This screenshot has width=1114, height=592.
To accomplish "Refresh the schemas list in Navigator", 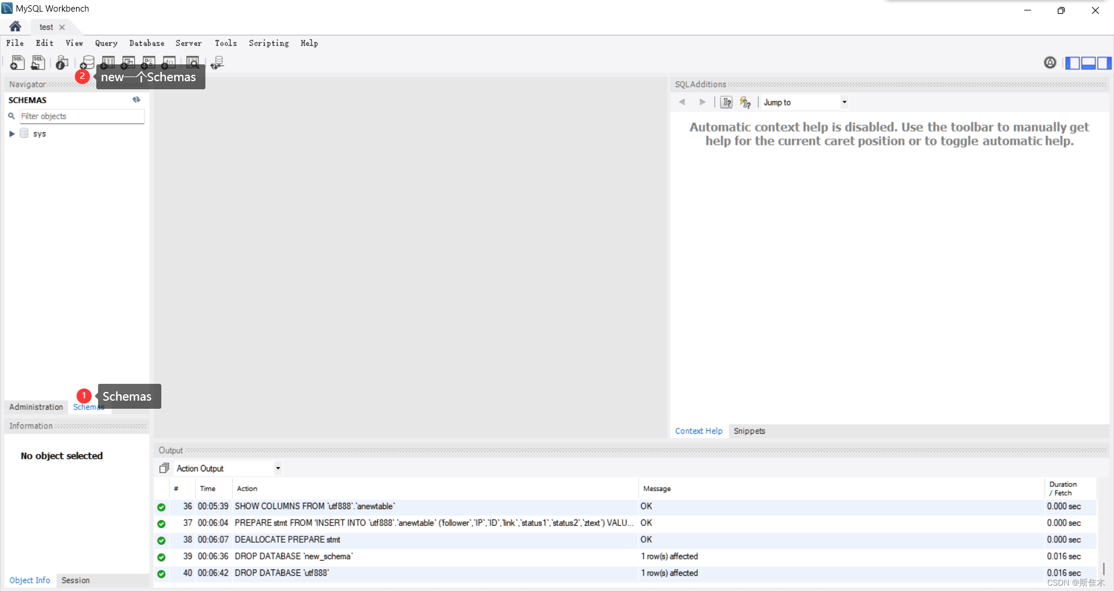I will point(136,100).
